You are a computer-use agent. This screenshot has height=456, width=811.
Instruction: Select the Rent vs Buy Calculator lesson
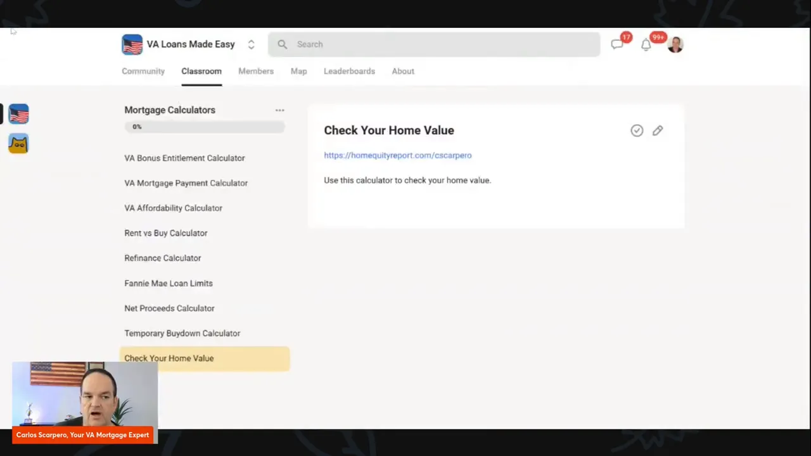[165, 233]
